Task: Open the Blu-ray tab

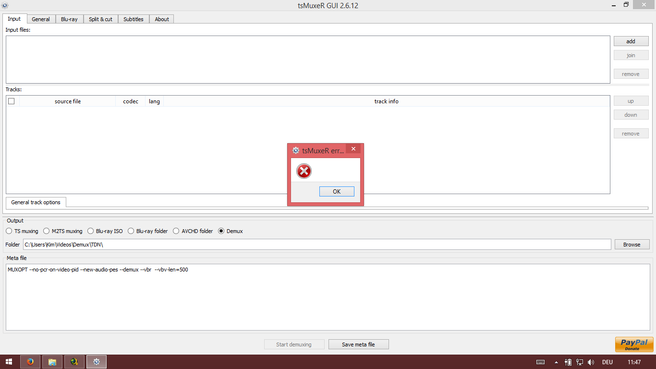Action: pos(69,19)
